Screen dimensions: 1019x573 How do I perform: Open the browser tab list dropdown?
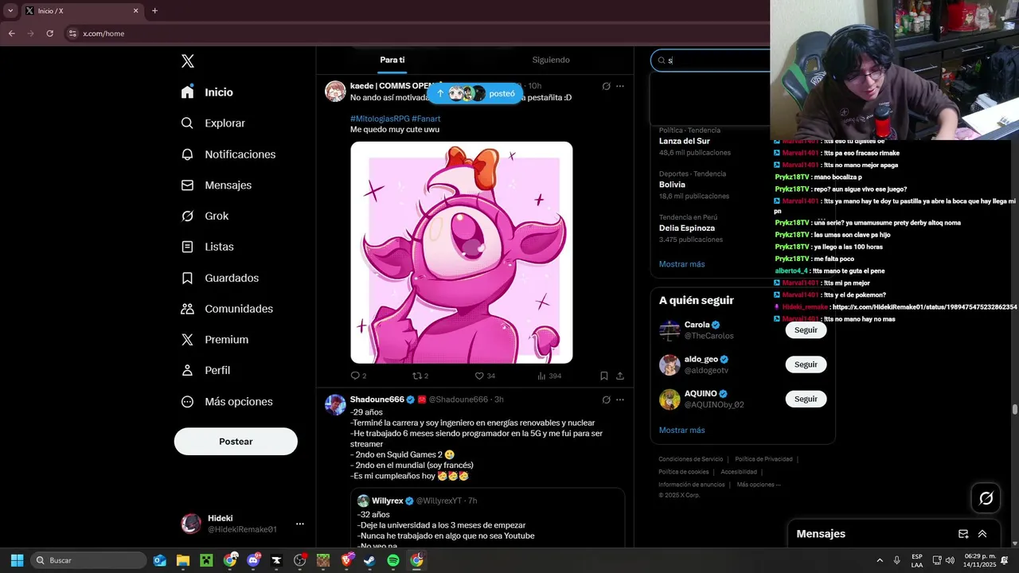click(10, 11)
